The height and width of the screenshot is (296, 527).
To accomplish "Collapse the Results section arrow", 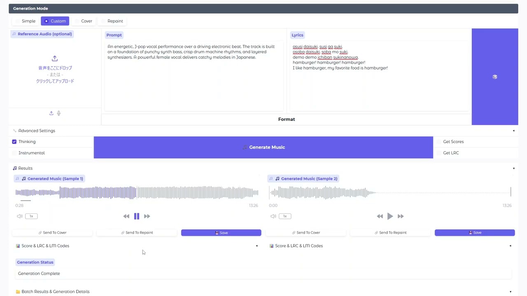I will click(x=513, y=168).
